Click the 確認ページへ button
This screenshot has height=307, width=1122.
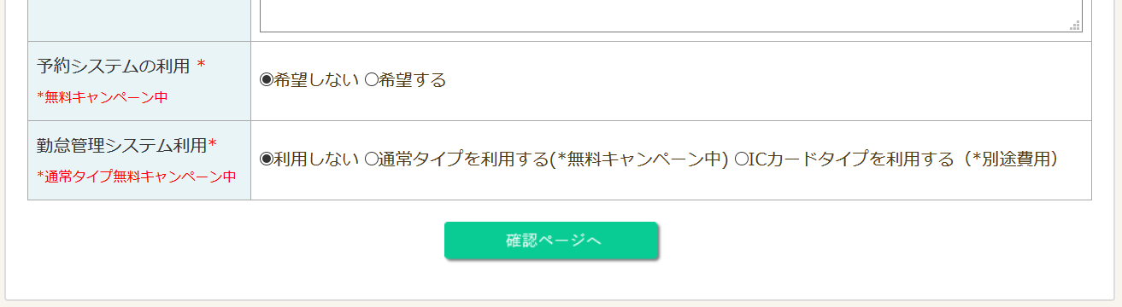click(551, 240)
